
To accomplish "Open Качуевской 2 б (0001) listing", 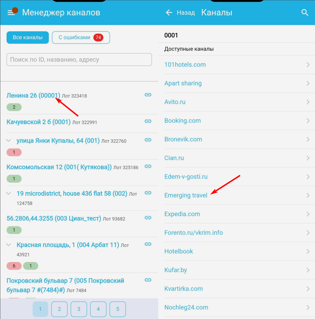I will (x=38, y=122).
